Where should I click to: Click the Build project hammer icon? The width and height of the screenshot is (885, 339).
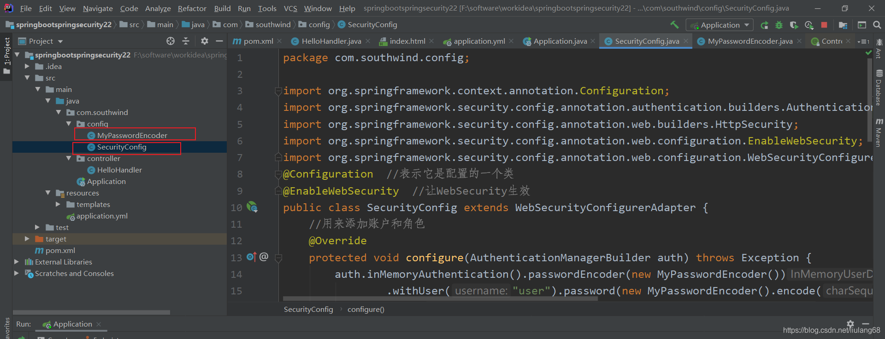click(674, 25)
